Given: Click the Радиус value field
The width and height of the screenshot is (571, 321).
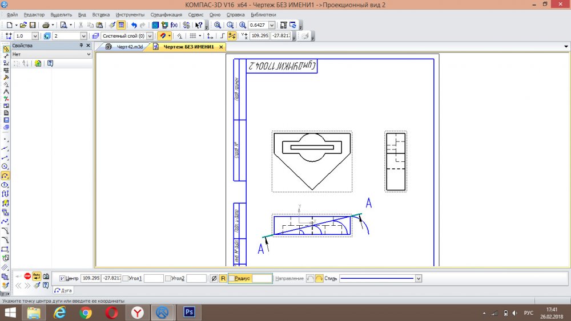Looking at the screenshot, I should (x=262, y=278).
